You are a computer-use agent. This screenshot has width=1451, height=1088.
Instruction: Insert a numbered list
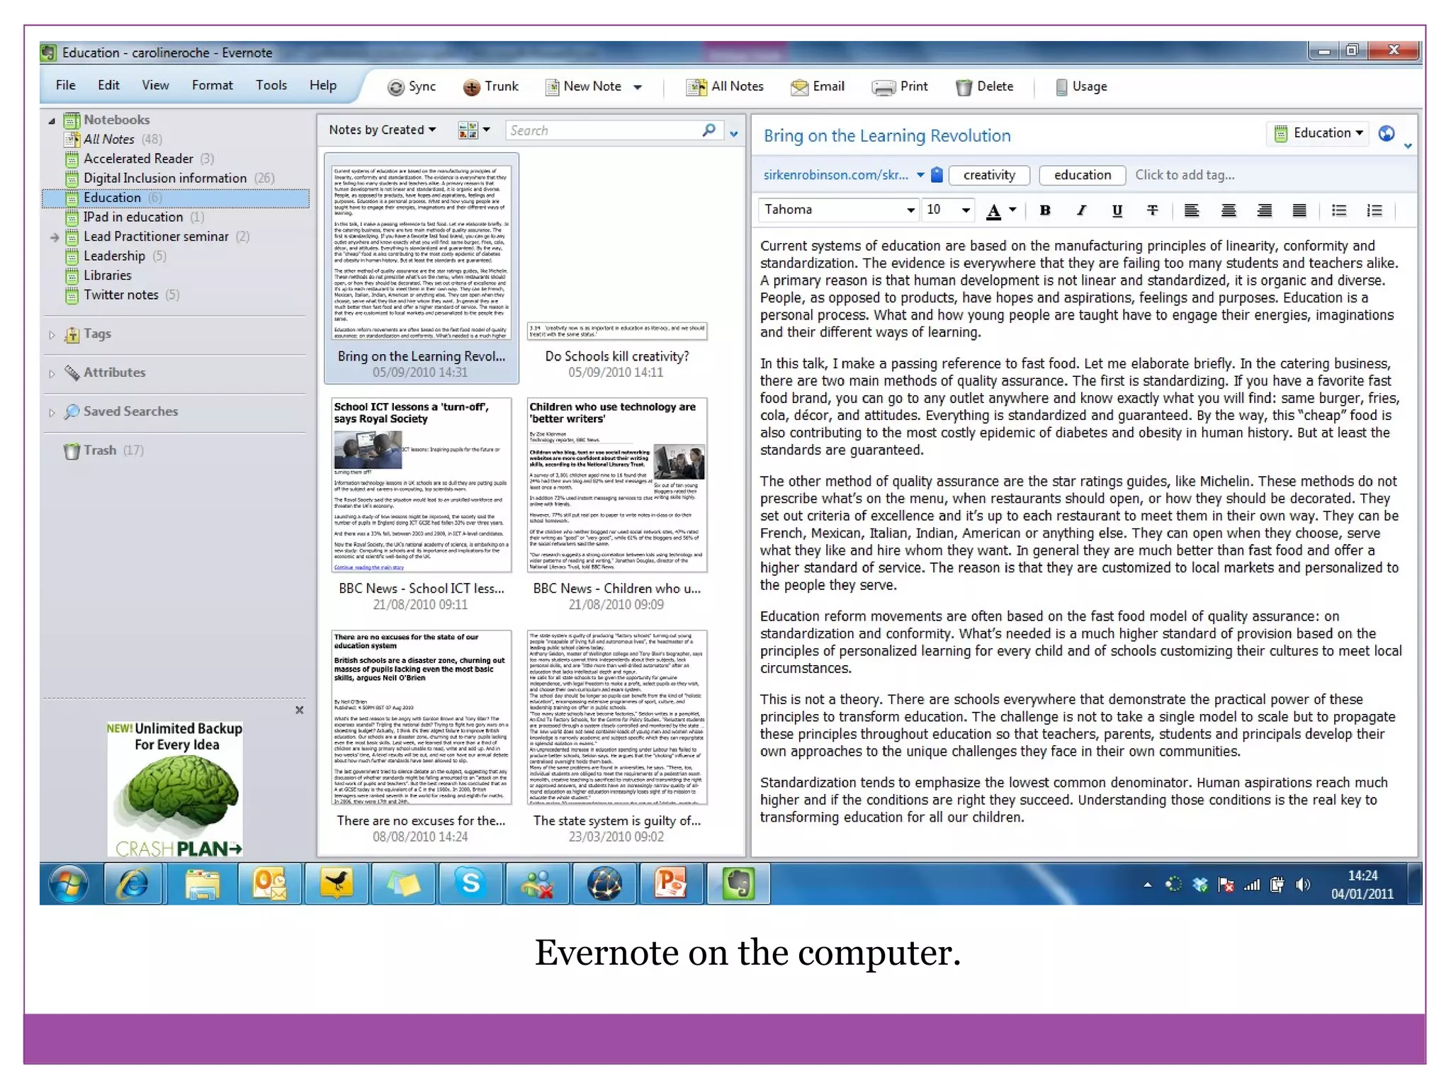coord(1374,210)
